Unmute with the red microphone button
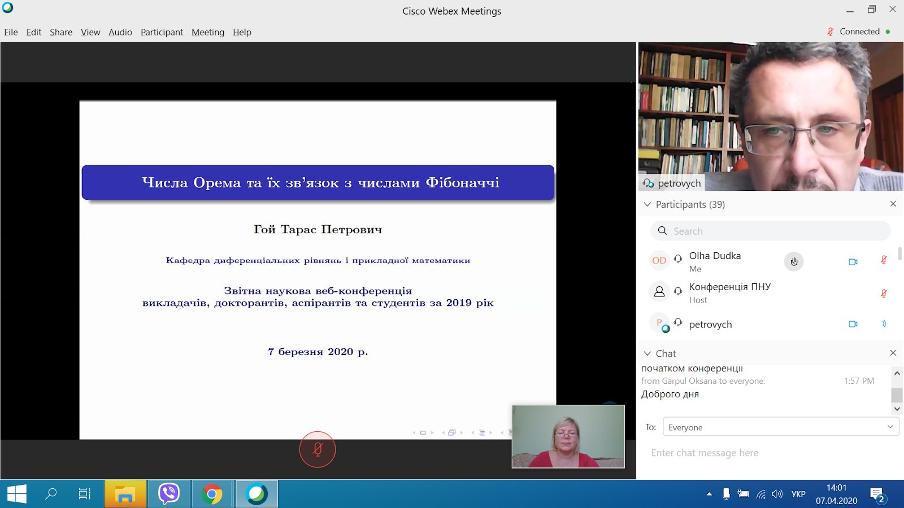904x508 pixels. 318,449
